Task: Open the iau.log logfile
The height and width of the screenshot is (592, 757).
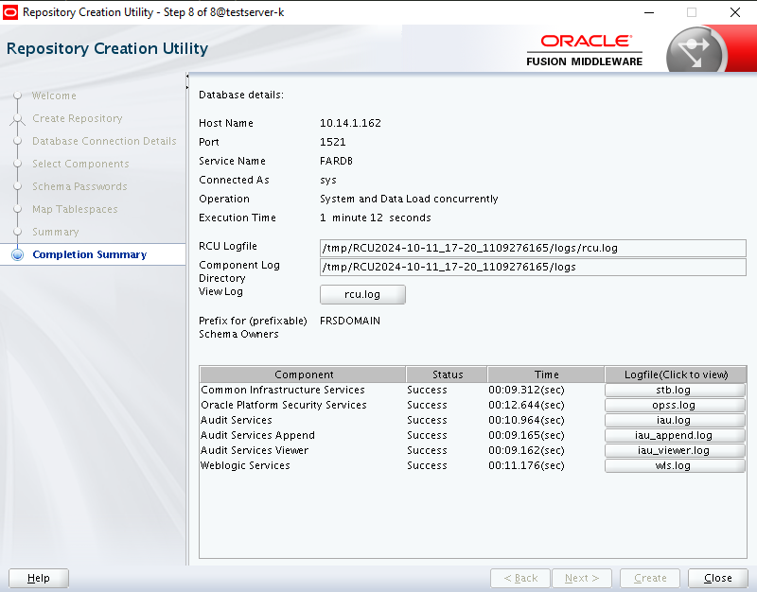Action: tap(675, 420)
